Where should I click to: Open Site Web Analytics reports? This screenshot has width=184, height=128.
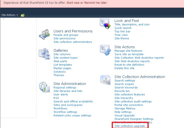[x=132, y=61]
